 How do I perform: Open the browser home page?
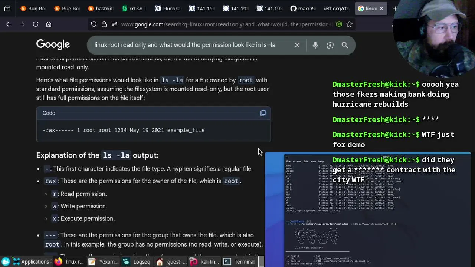click(49, 24)
